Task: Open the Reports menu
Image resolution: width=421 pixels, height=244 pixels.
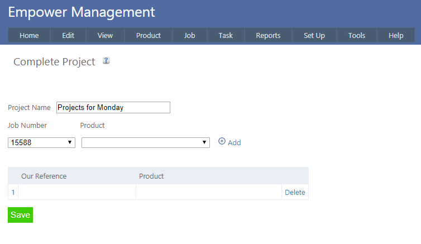Action: pos(268,35)
